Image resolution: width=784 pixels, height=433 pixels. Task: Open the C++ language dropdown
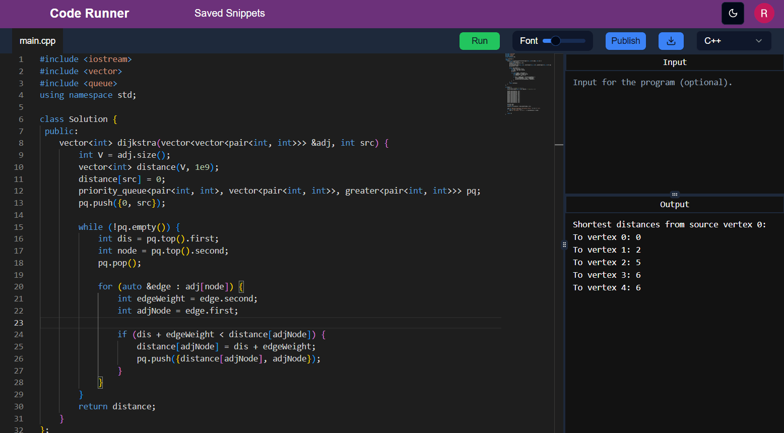click(734, 41)
